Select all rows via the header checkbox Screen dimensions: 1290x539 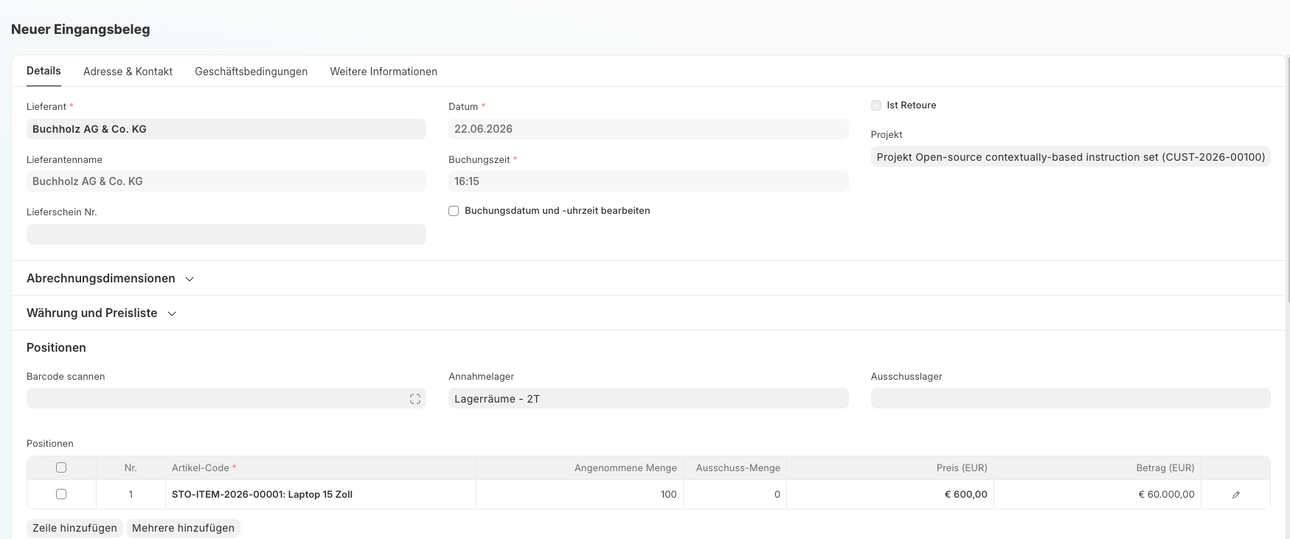coord(61,467)
